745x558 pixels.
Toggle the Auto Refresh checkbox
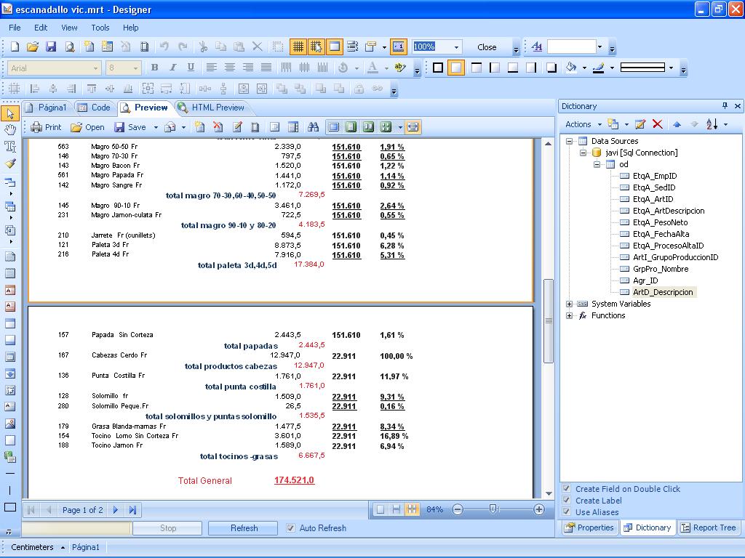[x=291, y=528]
